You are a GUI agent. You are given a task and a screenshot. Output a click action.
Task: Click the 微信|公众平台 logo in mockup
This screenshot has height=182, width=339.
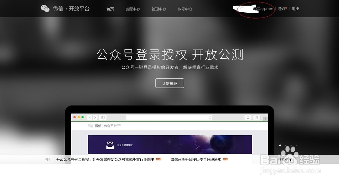click(x=104, y=126)
